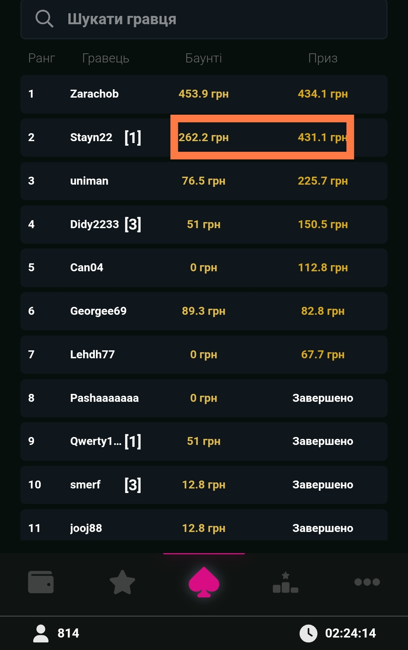Open the three-dots more menu

(367, 582)
